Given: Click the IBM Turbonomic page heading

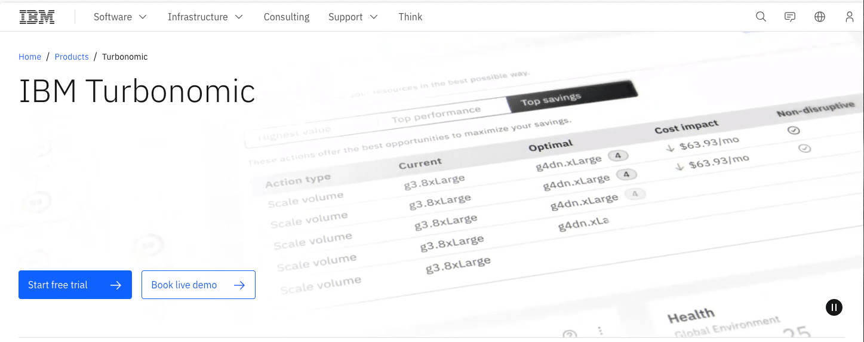Looking at the screenshot, I should click(x=137, y=91).
